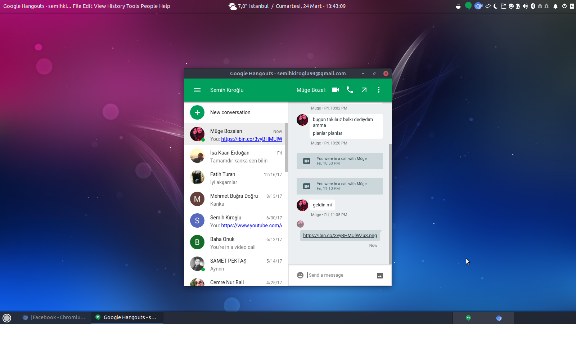Click the 'New conversation' label
The width and height of the screenshot is (576, 357).
pyautogui.click(x=230, y=112)
